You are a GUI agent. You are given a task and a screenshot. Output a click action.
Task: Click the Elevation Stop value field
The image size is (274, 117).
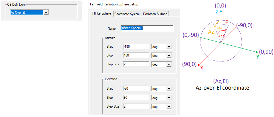click(136, 97)
